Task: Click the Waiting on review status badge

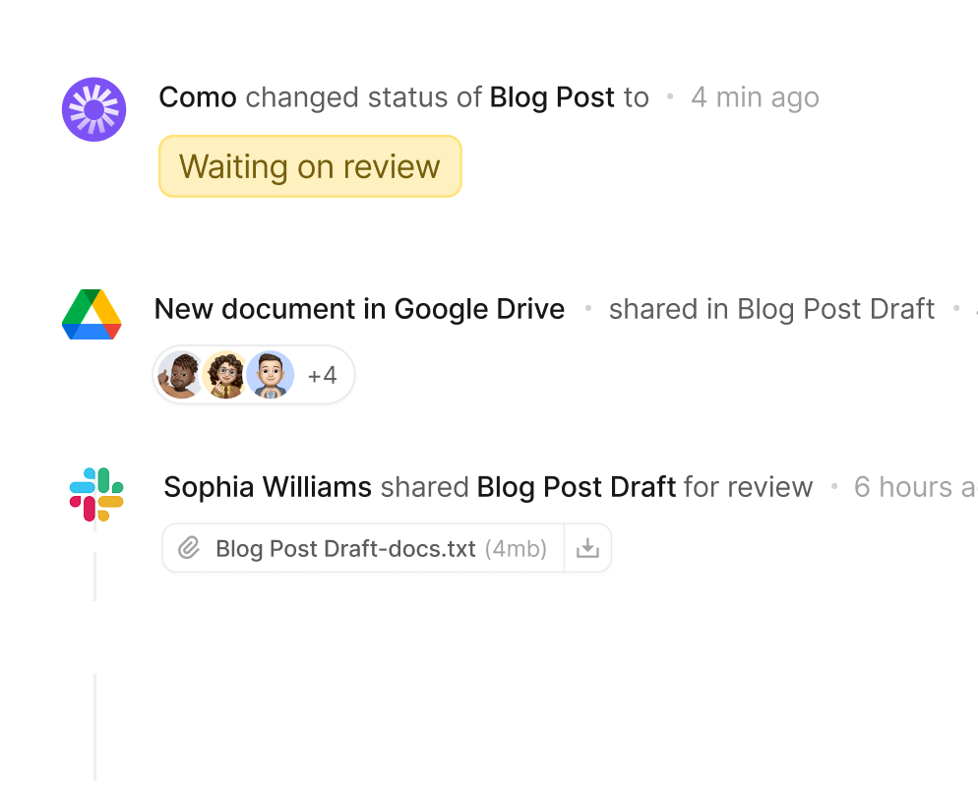Action: [310, 166]
